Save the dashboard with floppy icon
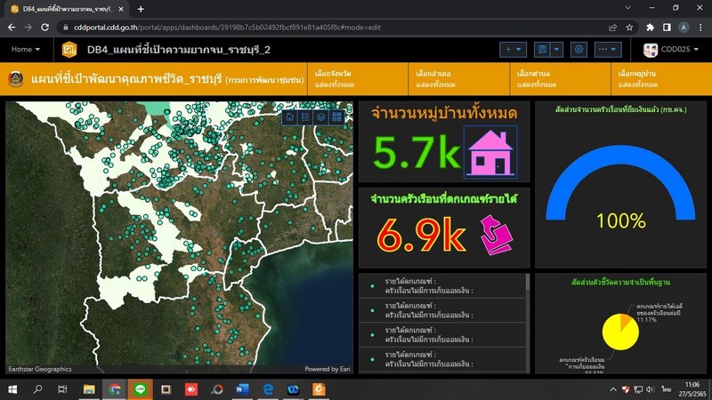This screenshot has height=400, width=712. (x=542, y=50)
